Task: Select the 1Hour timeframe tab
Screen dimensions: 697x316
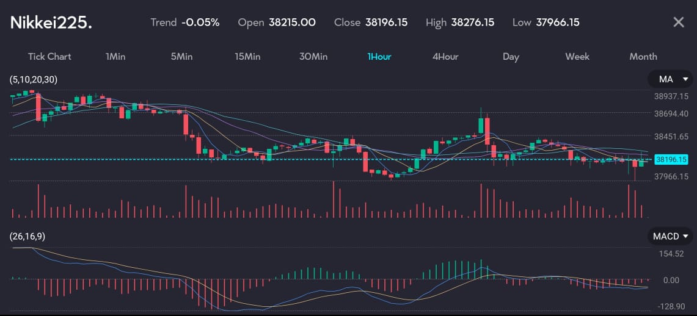Action: [x=379, y=57]
